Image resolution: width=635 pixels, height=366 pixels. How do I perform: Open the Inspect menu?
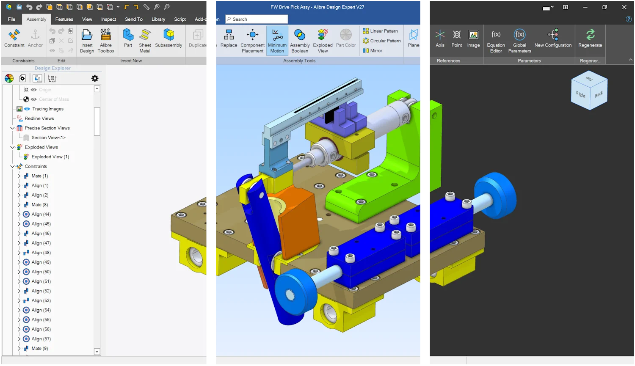point(108,19)
